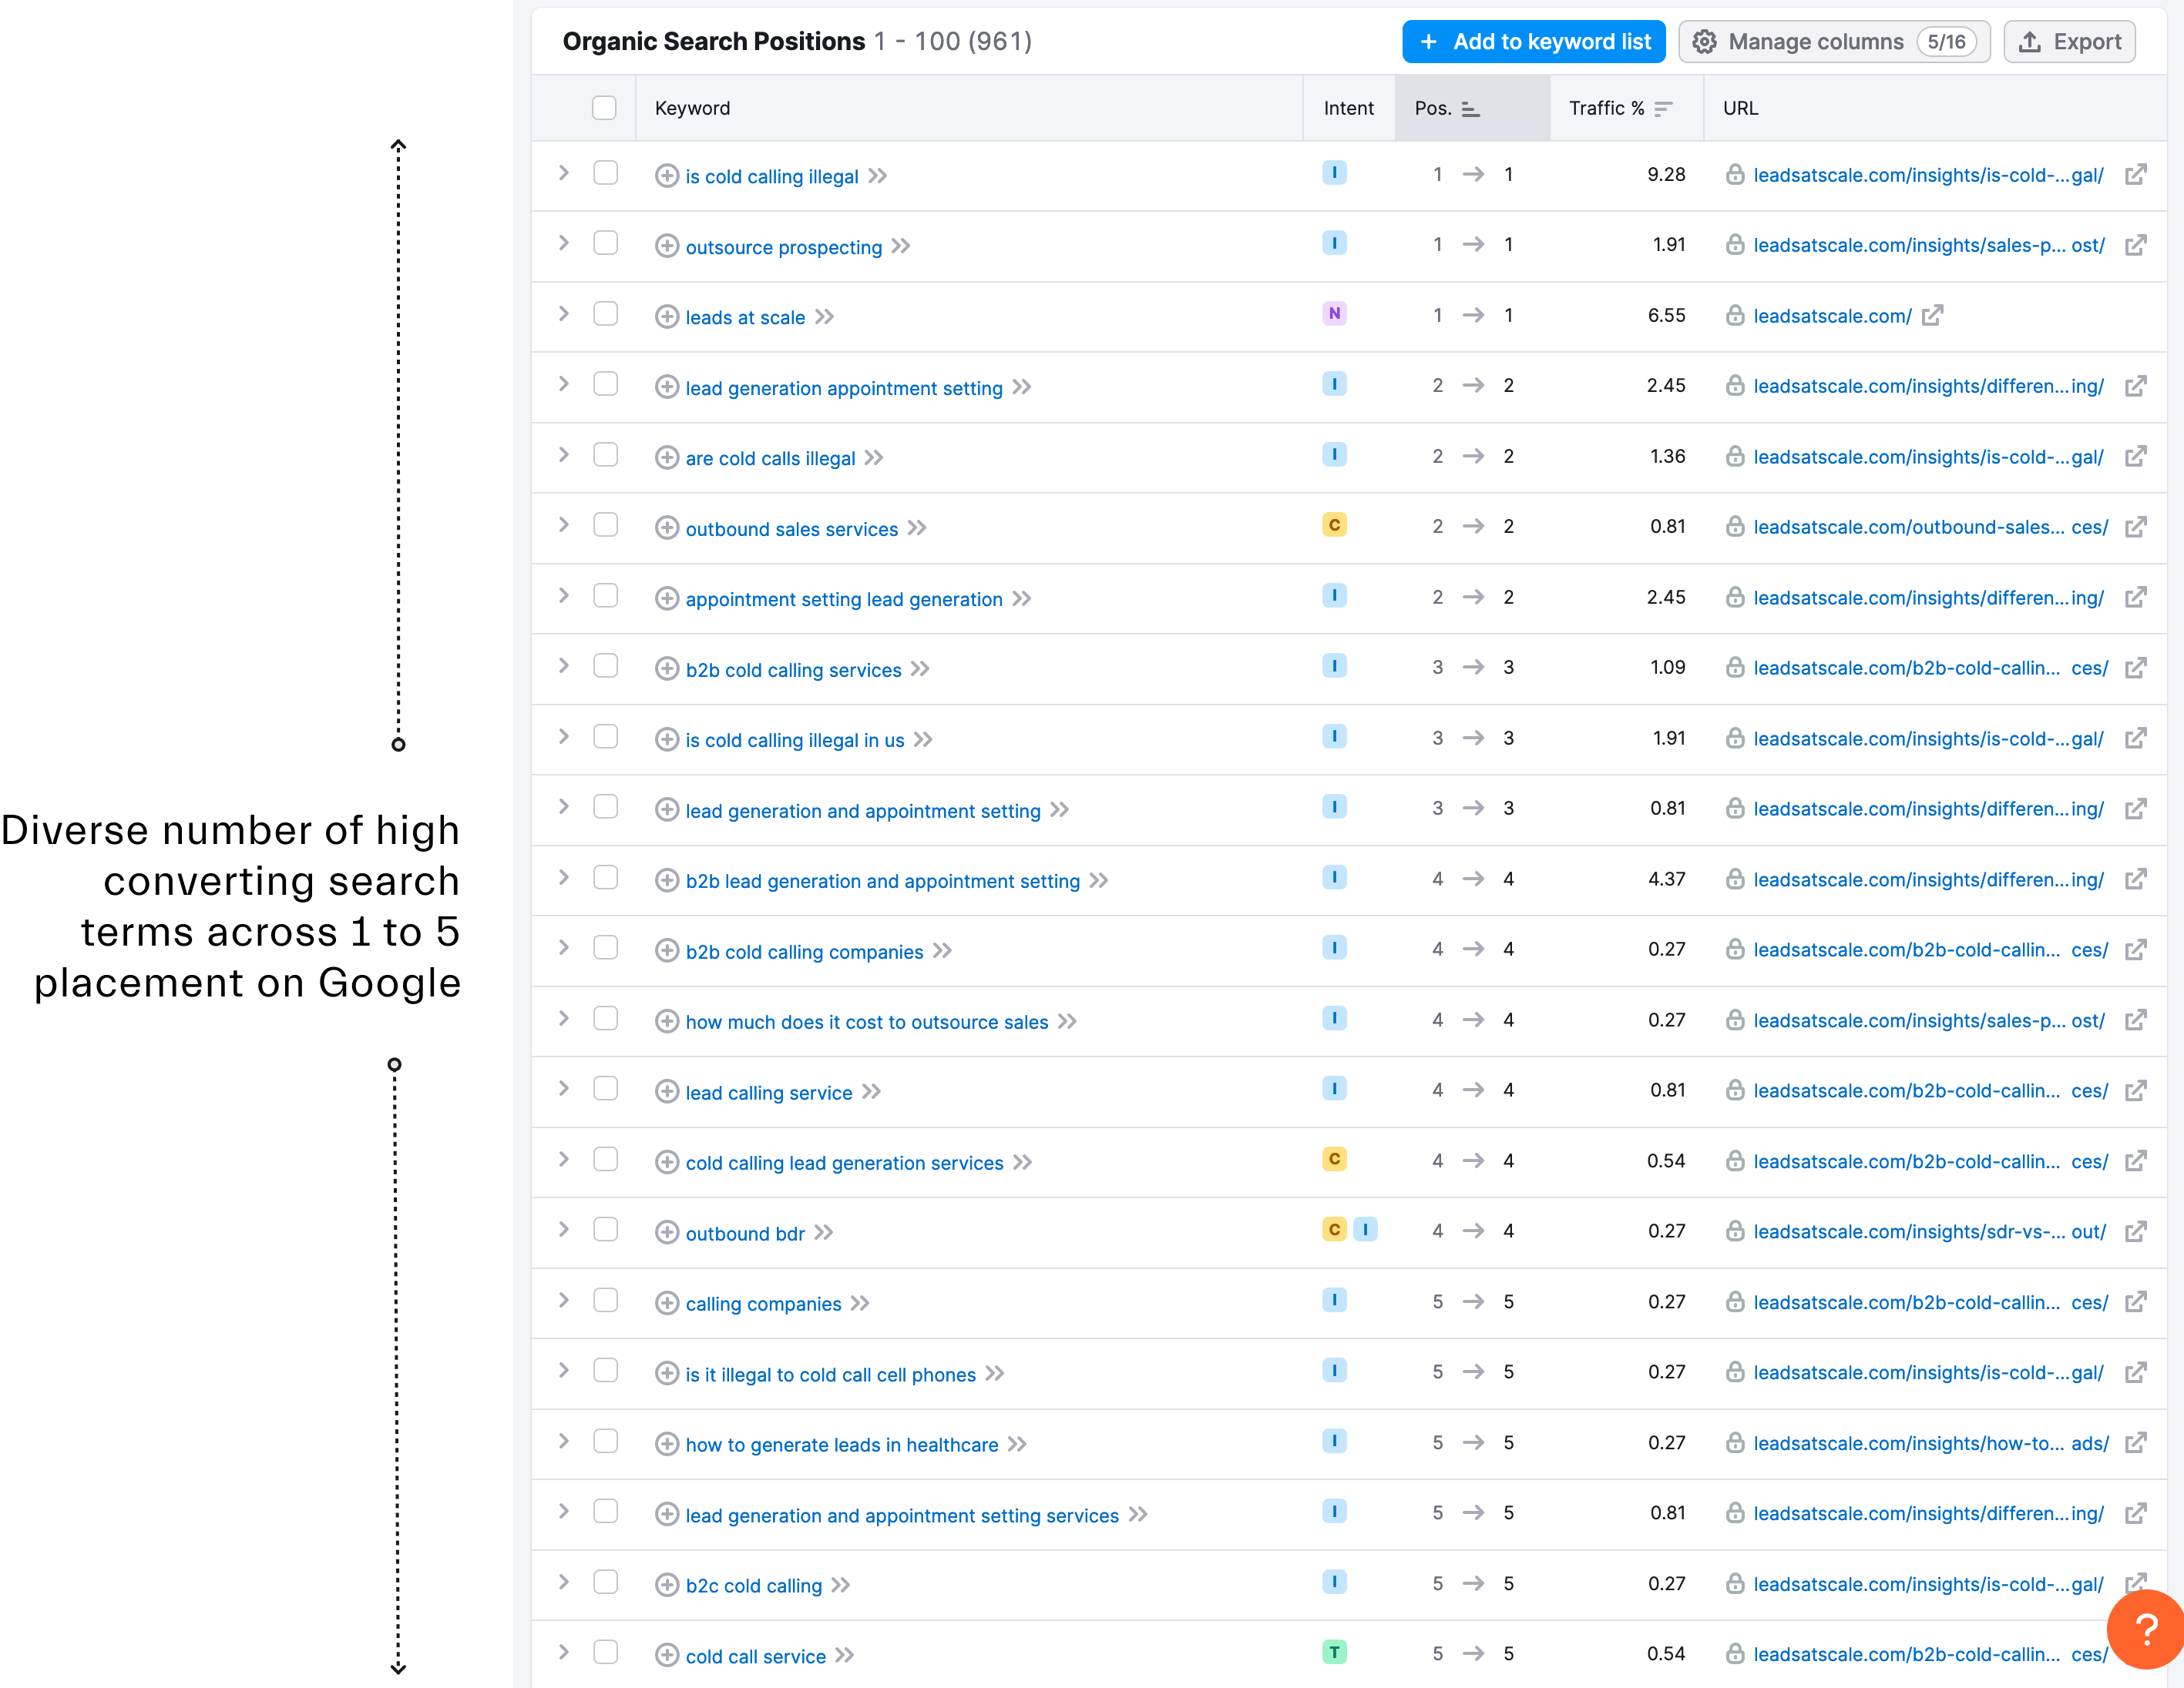
Task: Click the 'Add to keyword list' button
Action: 1533,42
